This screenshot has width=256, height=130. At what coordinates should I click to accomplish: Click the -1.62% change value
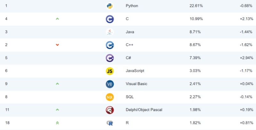246,45
